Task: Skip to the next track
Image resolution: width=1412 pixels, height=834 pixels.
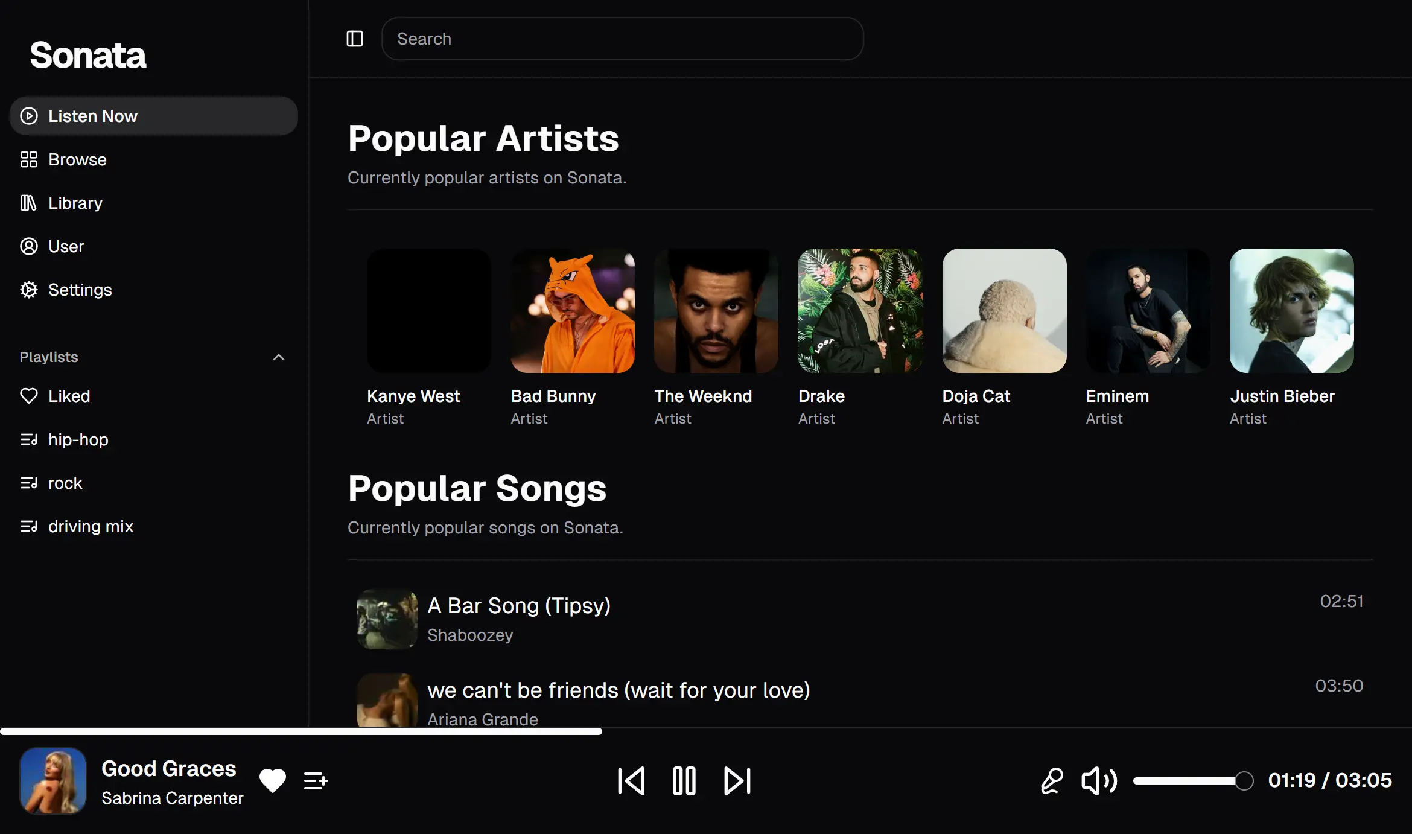Action: click(737, 781)
